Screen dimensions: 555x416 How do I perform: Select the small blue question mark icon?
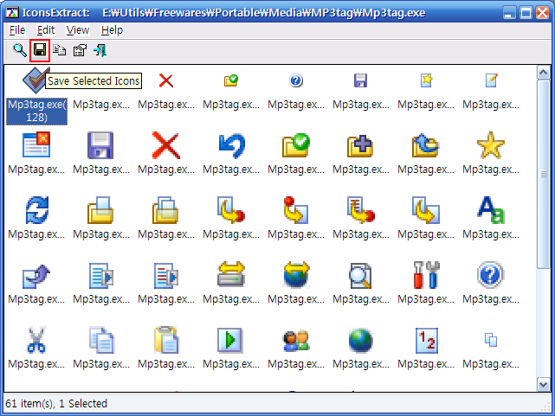(x=296, y=81)
